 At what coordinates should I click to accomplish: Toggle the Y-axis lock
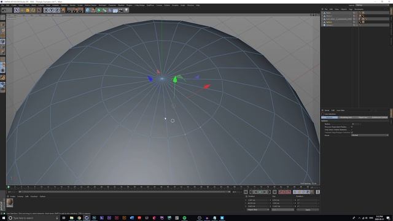52,10
